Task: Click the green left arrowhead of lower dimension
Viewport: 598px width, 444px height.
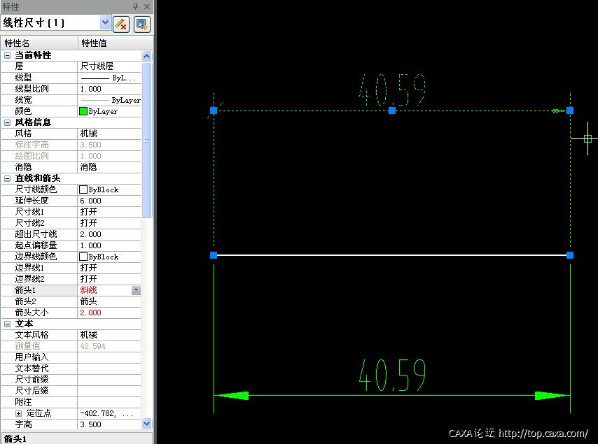Action: pos(232,396)
